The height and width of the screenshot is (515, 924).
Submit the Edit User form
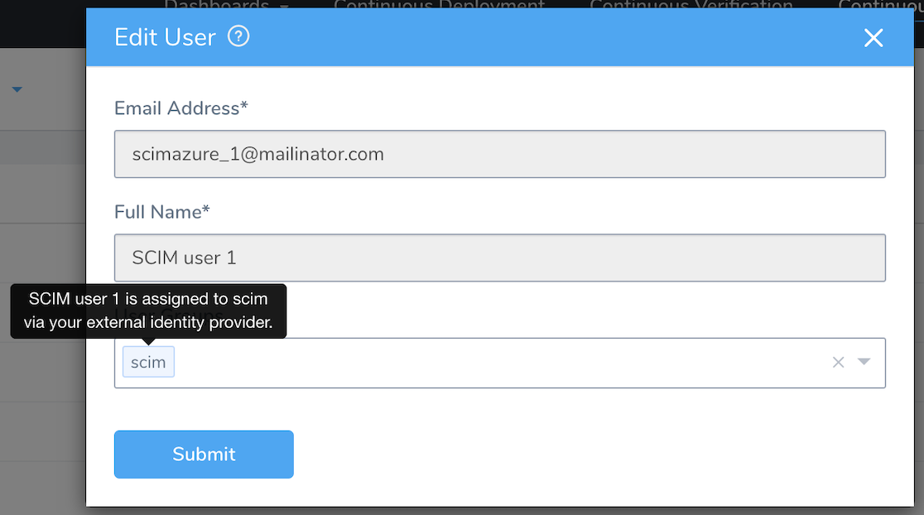click(x=204, y=455)
